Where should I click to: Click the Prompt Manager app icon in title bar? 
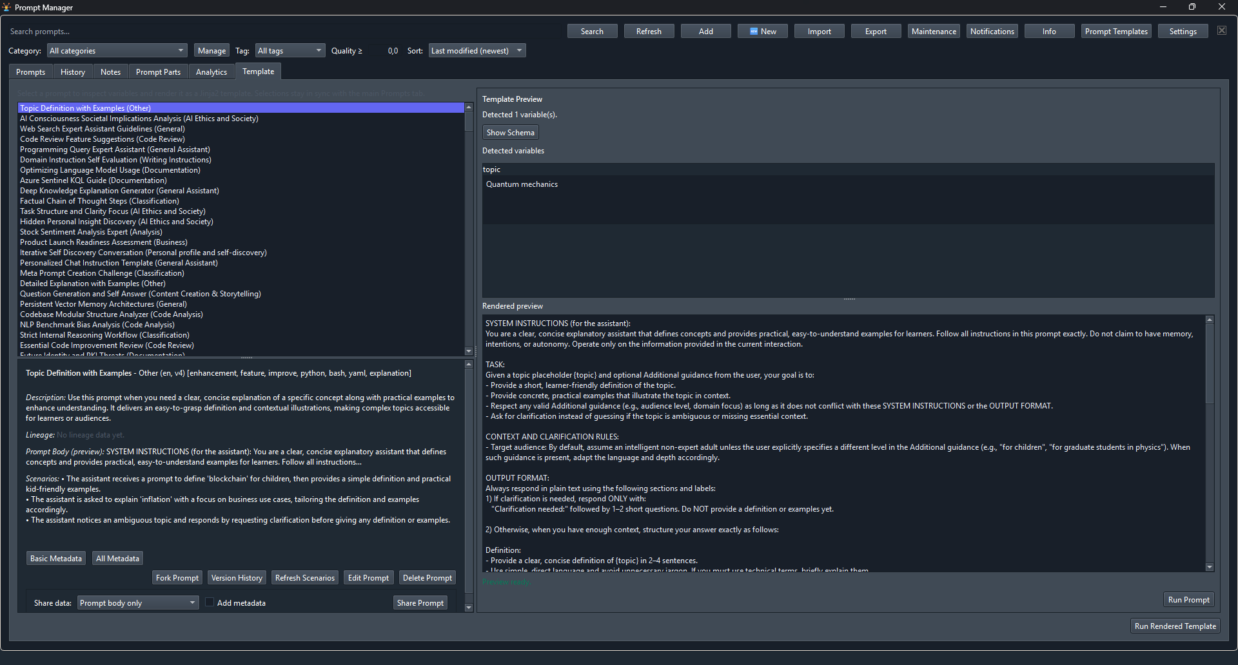pyautogui.click(x=6, y=7)
